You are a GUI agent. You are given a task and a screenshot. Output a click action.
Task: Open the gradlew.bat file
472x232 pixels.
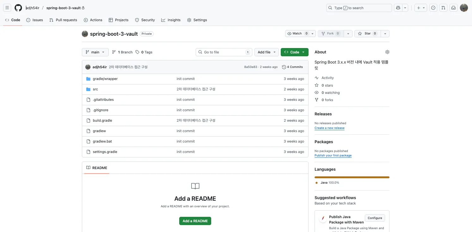click(102, 141)
